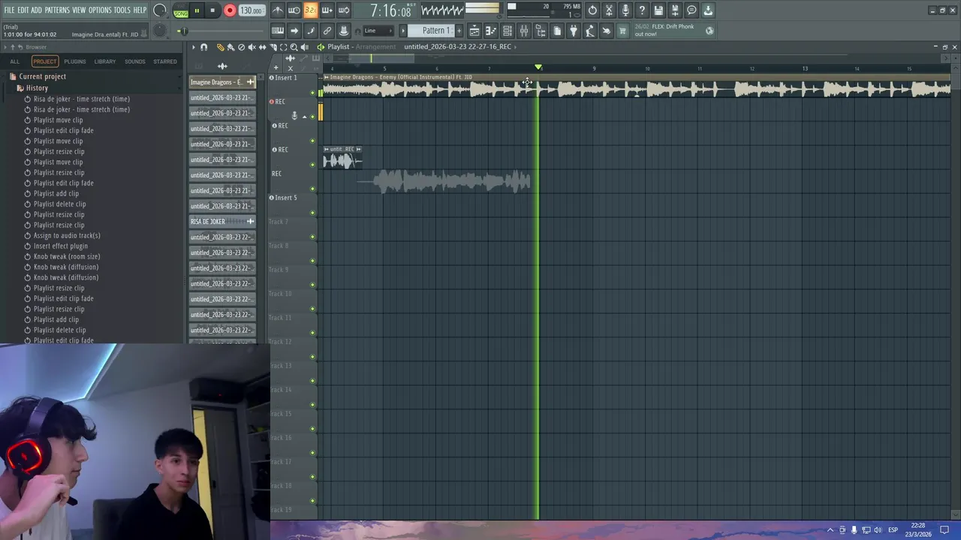Expand arrow next to REC track mic
The image size is (961, 540).
click(x=304, y=116)
